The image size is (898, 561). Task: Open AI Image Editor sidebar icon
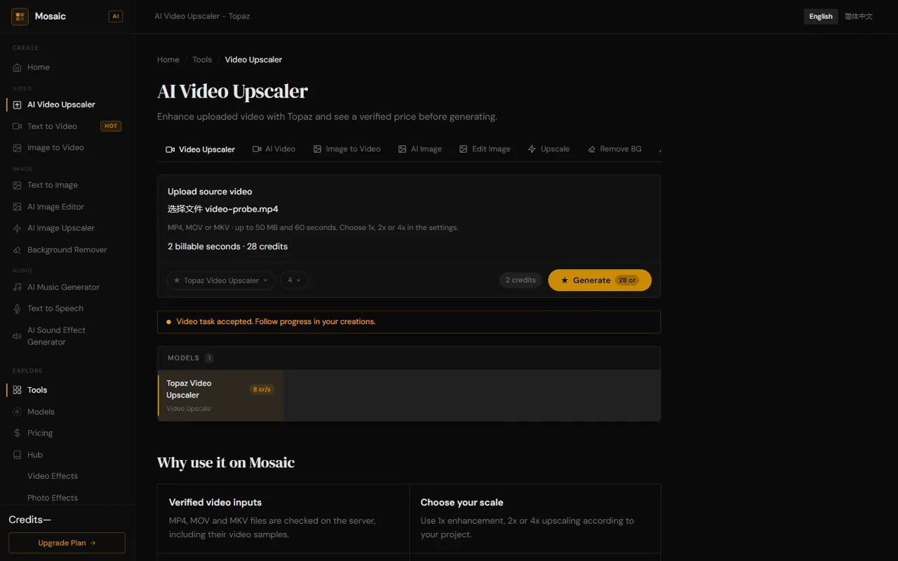click(x=18, y=207)
